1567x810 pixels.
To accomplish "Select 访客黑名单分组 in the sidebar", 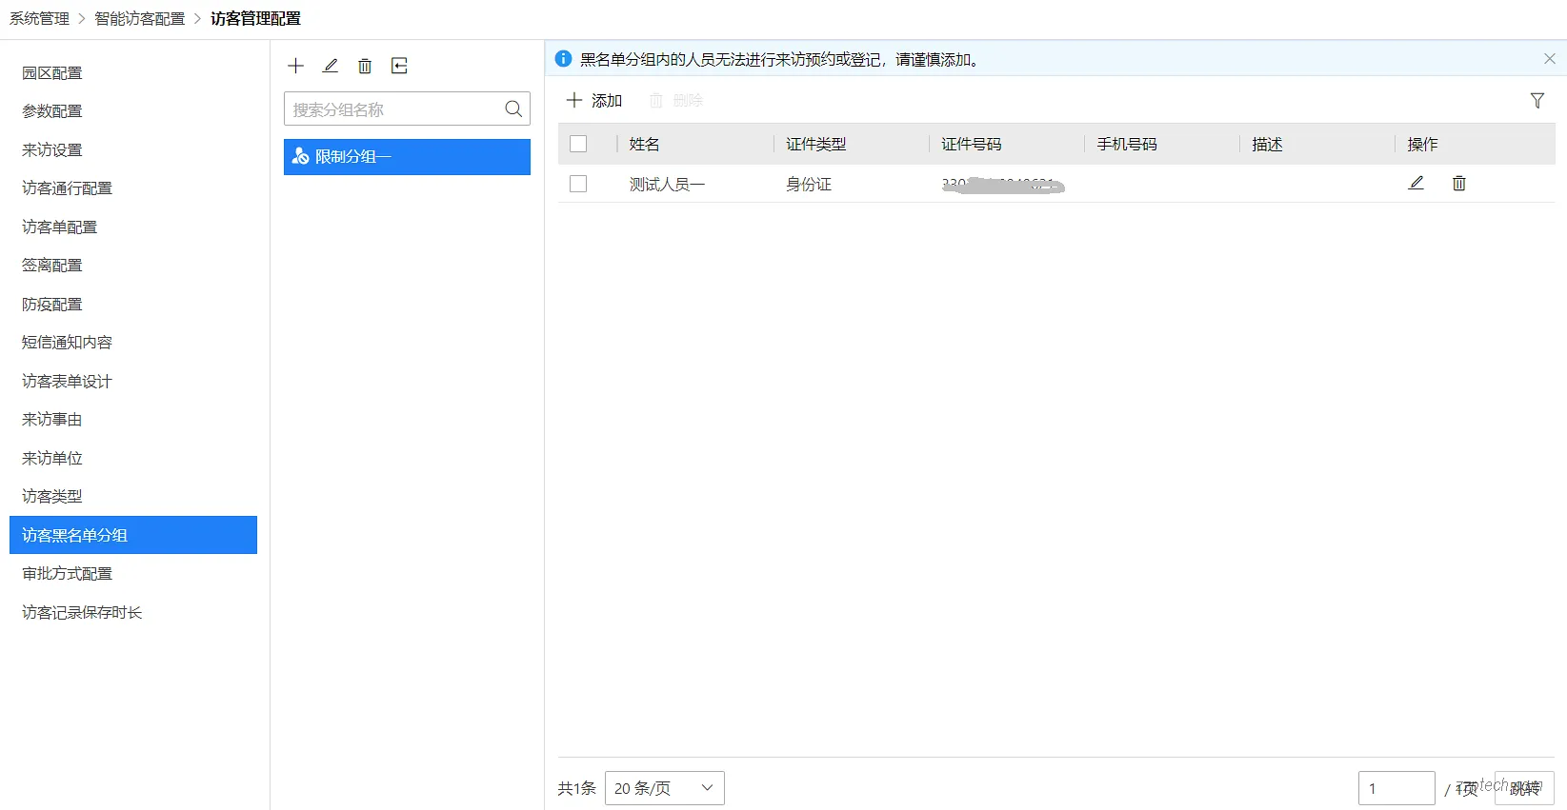I will (x=133, y=535).
